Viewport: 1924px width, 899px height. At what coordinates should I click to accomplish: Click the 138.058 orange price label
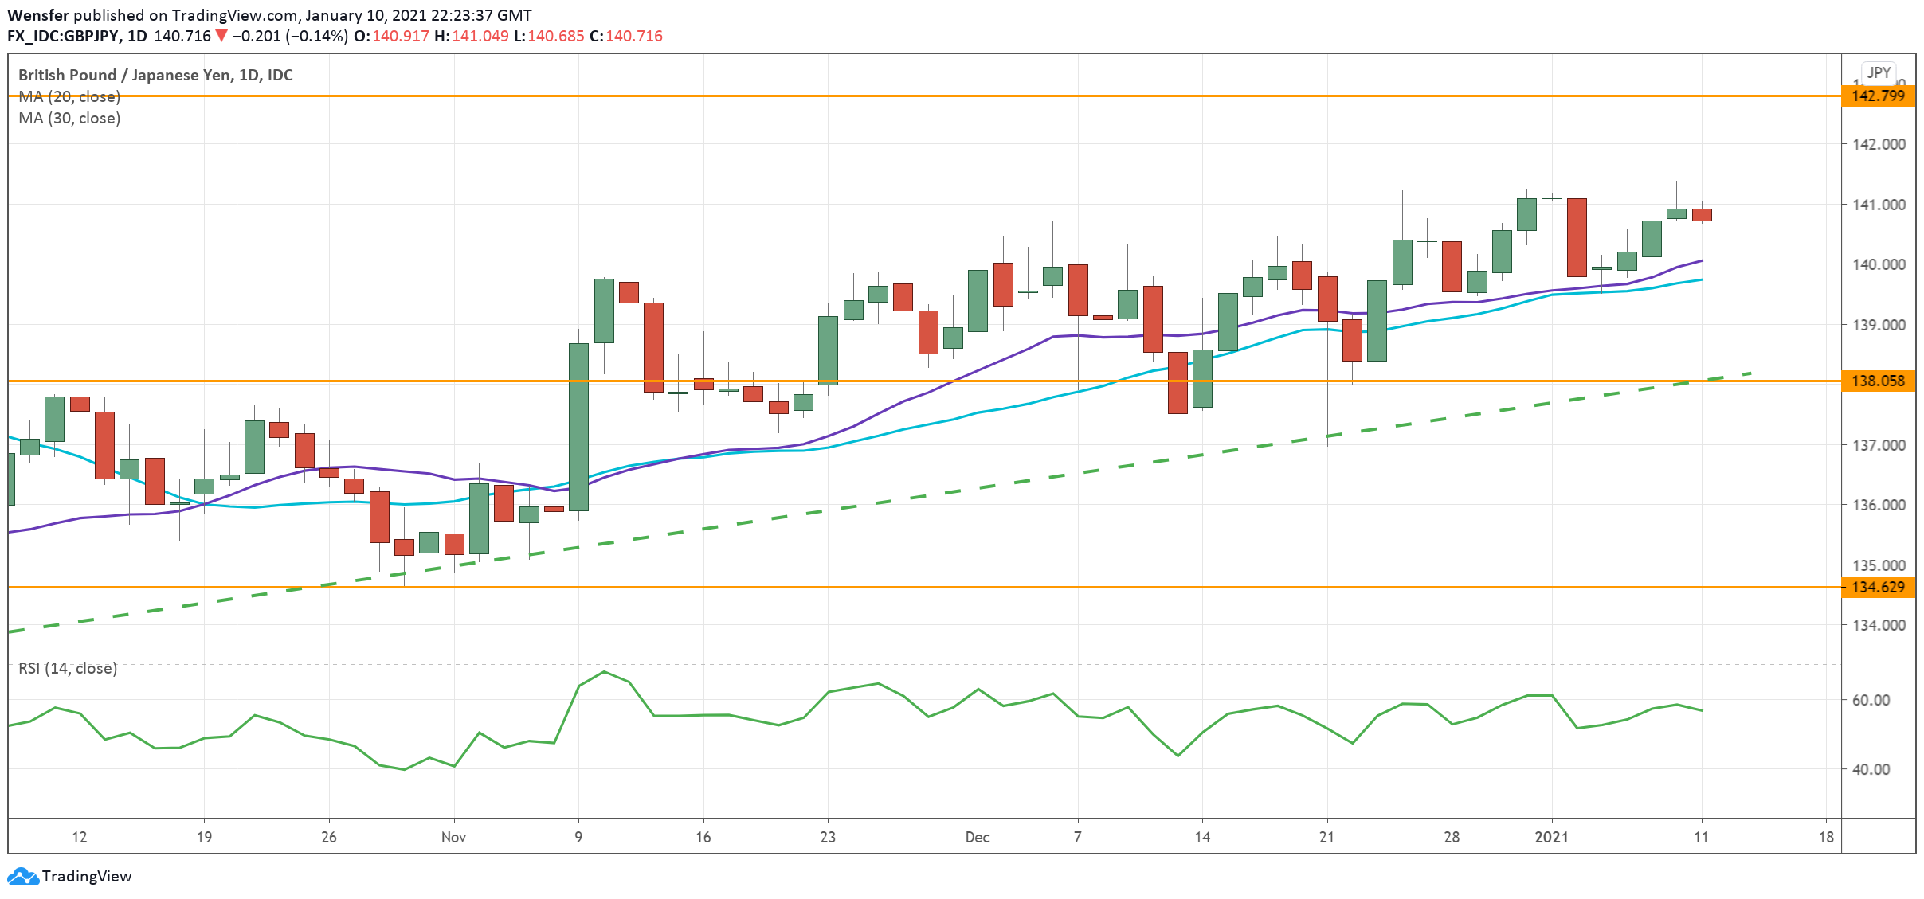1878,381
